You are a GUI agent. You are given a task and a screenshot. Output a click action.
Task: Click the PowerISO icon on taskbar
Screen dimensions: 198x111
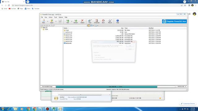click(x=60, y=109)
